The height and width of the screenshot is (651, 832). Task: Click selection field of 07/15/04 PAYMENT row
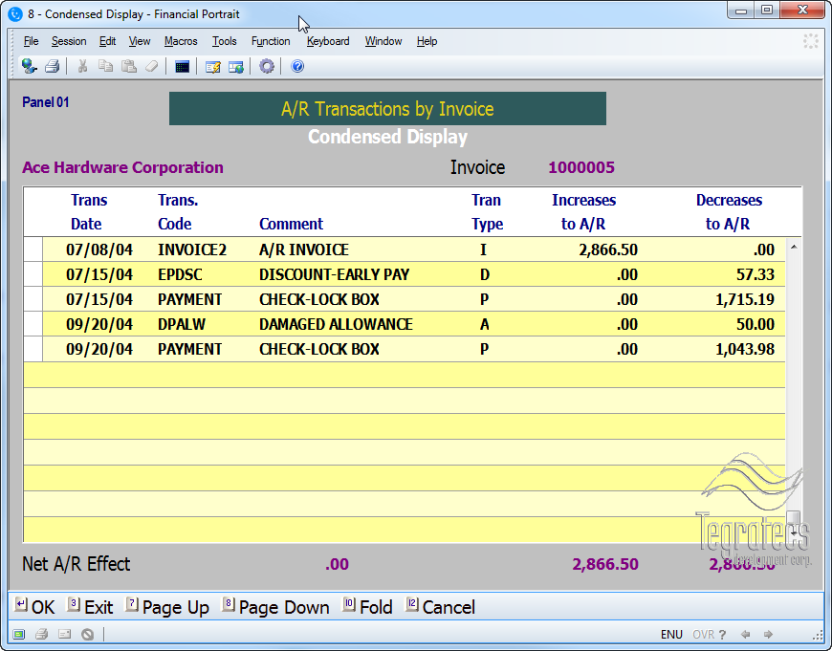tap(33, 299)
